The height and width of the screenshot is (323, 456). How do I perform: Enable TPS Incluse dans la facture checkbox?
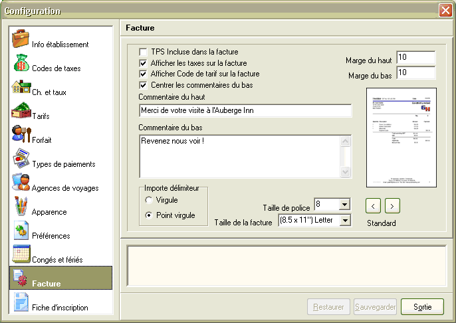(x=143, y=51)
